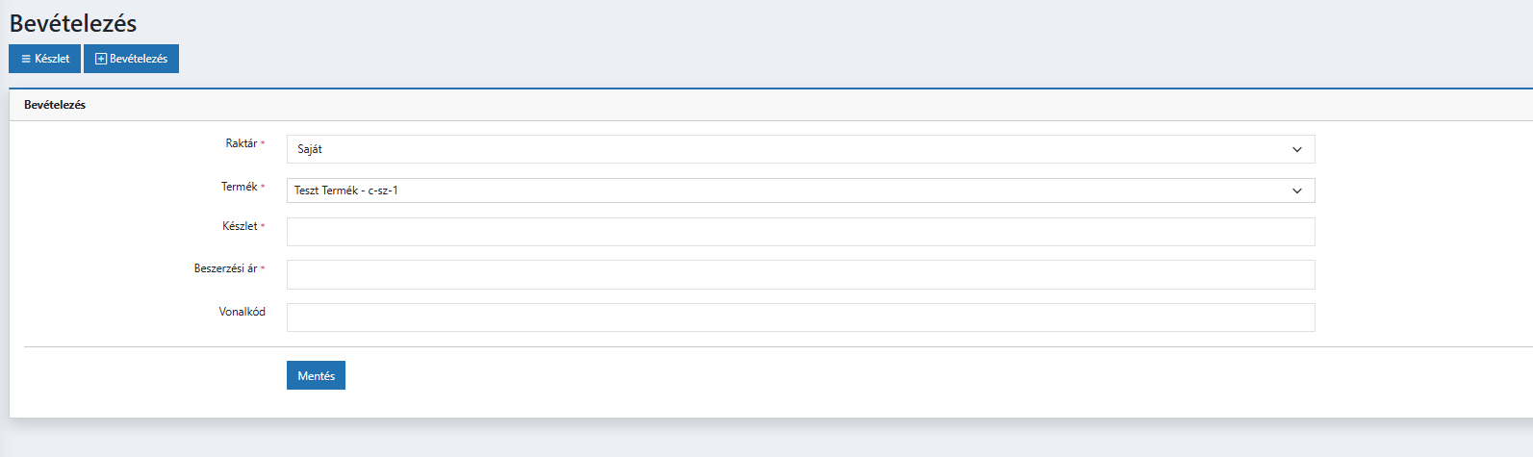Click the Beszerzési ár label
This screenshot has width=1533, height=457.
point(225,268)
